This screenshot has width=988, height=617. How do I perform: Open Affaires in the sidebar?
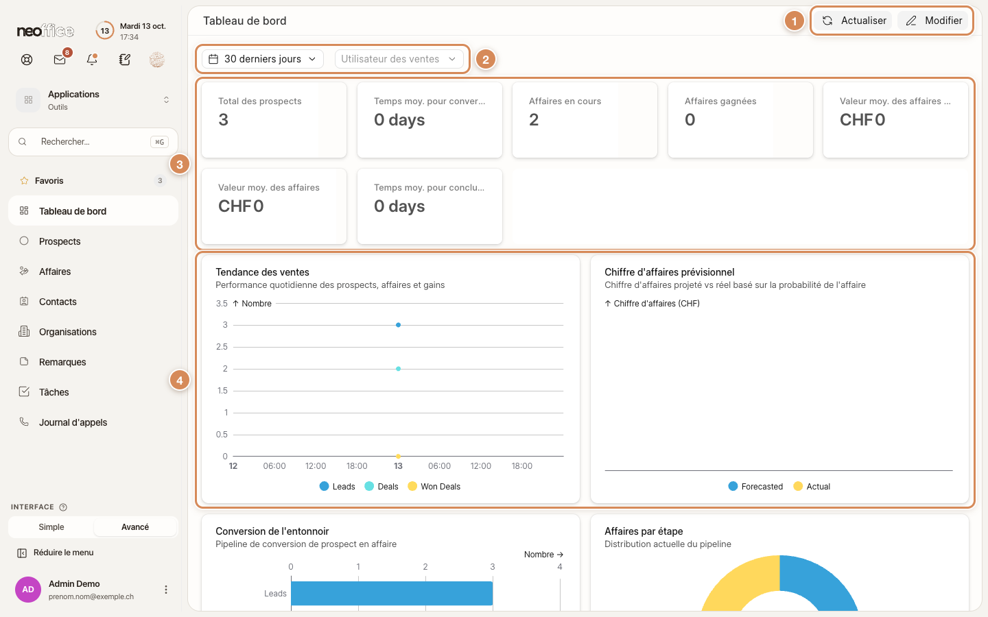(93, 271)
